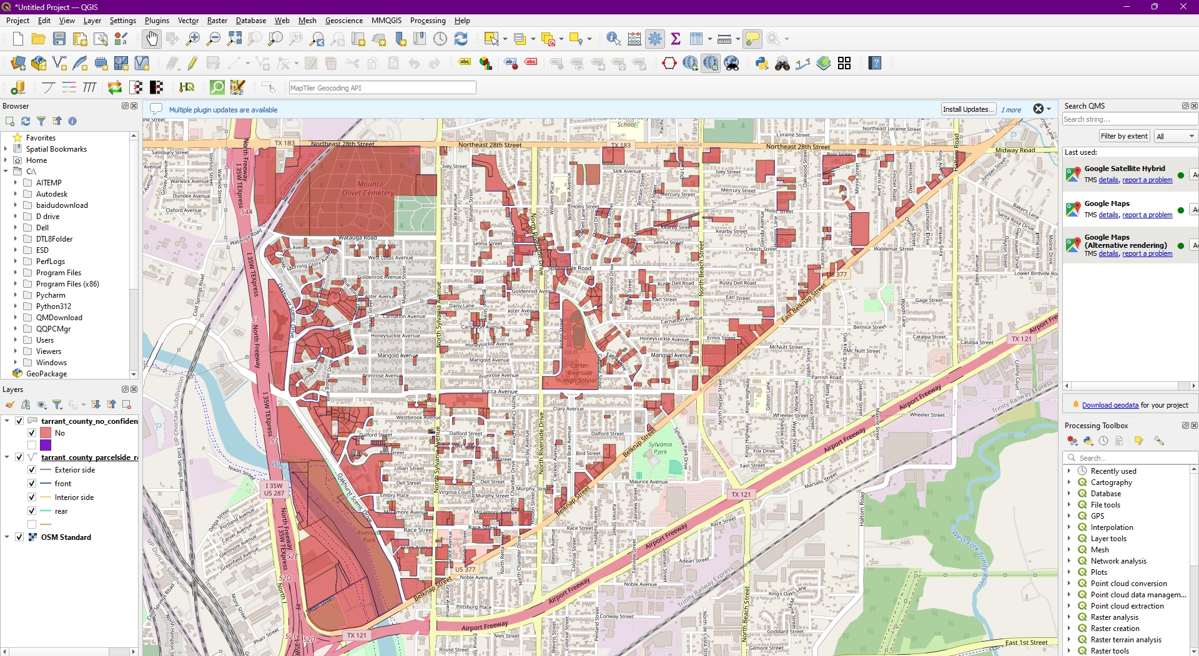Image resolution: width=1199 pixels, height=656 pixels.
Task: Click the Save Project floppy icon
Action: pos(59,39)
